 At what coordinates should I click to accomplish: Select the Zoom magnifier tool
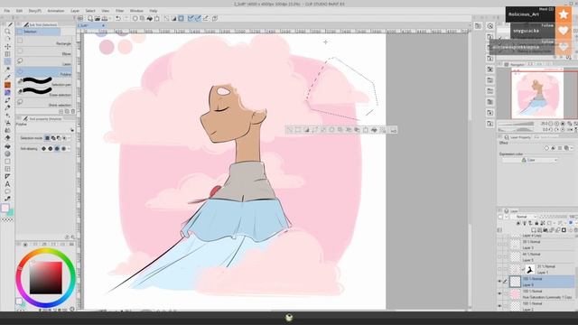(7, 32)
